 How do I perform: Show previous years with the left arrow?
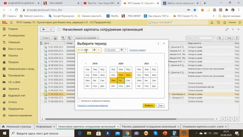pyautogui.click(x=85, y=64)
